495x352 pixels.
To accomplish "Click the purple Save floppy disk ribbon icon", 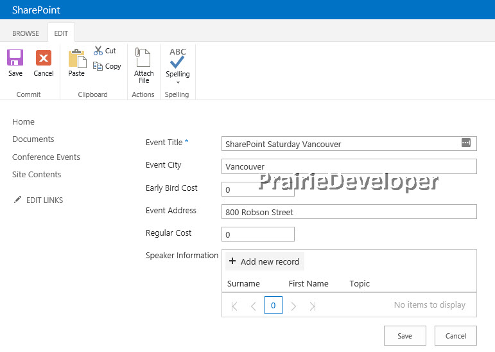I will [15, 58].
